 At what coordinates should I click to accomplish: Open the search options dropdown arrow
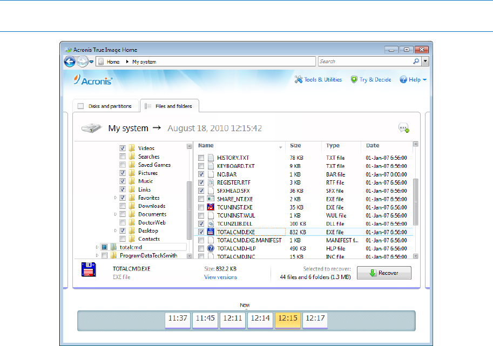click(425, 62)
